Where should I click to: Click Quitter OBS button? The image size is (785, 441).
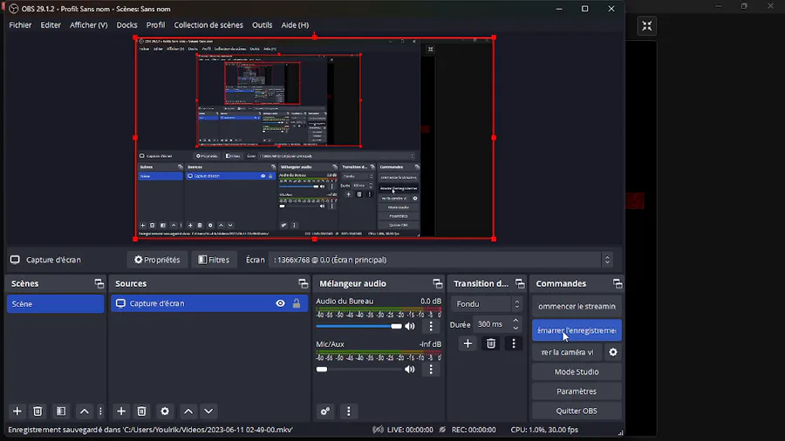577,410
